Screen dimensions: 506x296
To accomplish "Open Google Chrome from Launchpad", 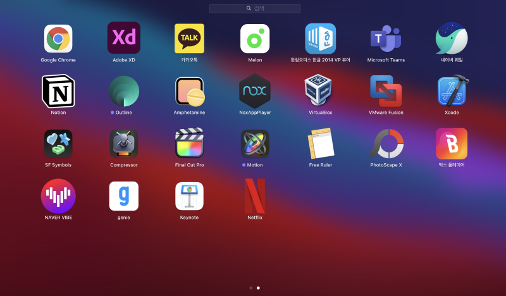I will pos(58,39).
